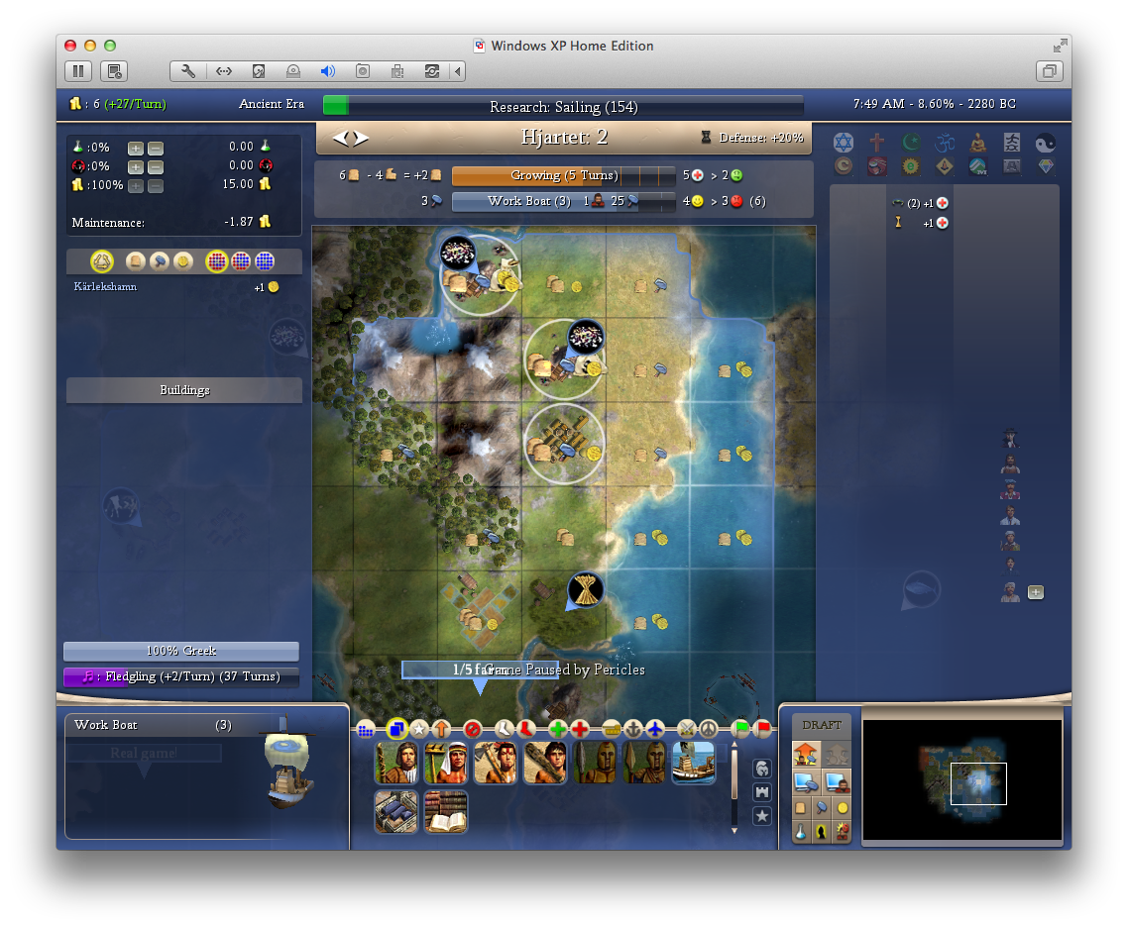This screenshot has width=1128, height=928.
Task: Click the jewel corporation icon
Action: [1046, 166]
